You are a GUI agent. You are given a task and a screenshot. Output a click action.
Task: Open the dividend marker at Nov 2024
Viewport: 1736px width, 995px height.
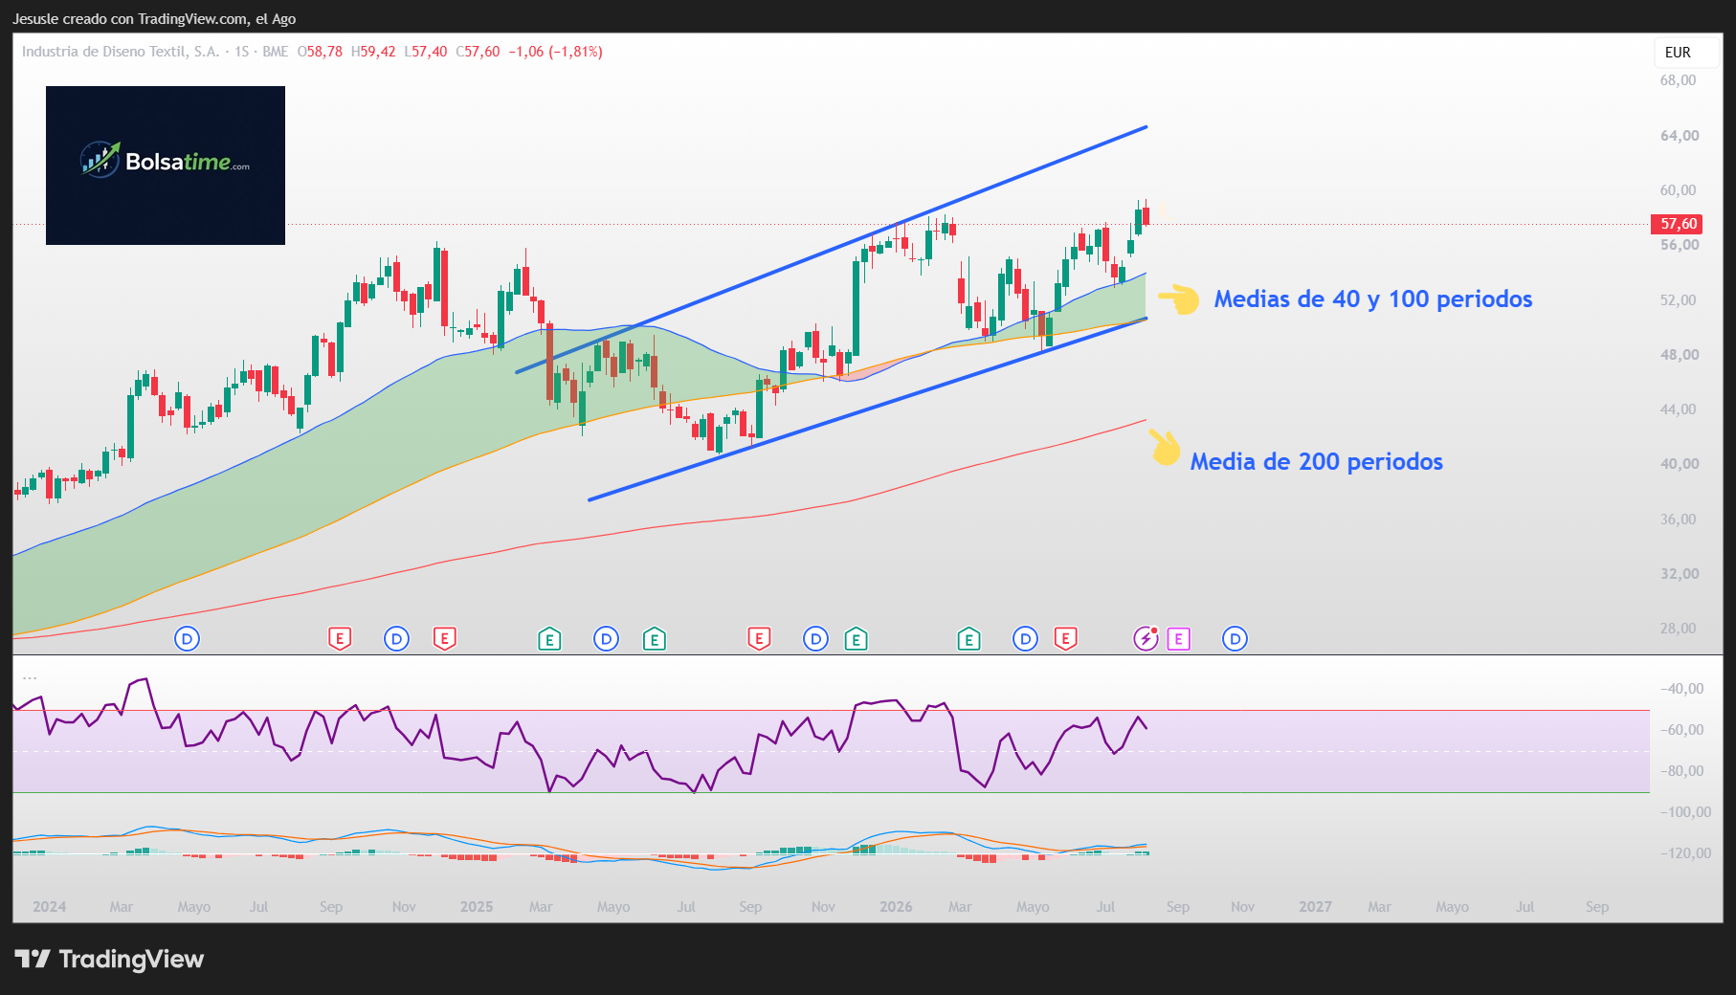pyautogui.click(x=396, y=639)
